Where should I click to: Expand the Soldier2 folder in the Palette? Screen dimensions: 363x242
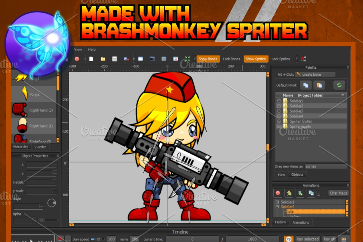[x=279, y=106]
